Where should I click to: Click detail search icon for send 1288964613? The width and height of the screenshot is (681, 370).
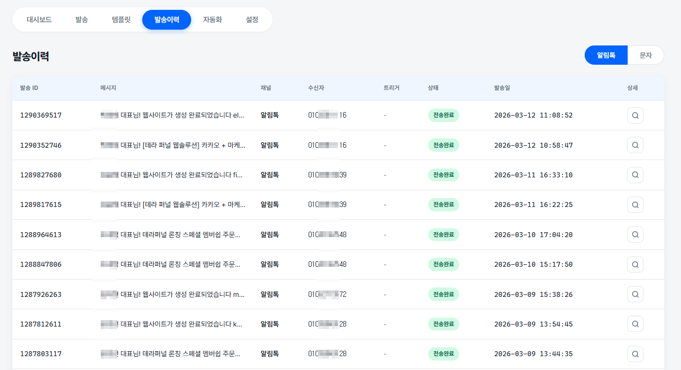click(635, 234)
